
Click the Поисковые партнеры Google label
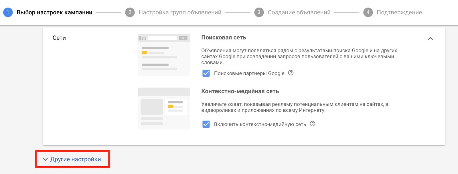249,73
